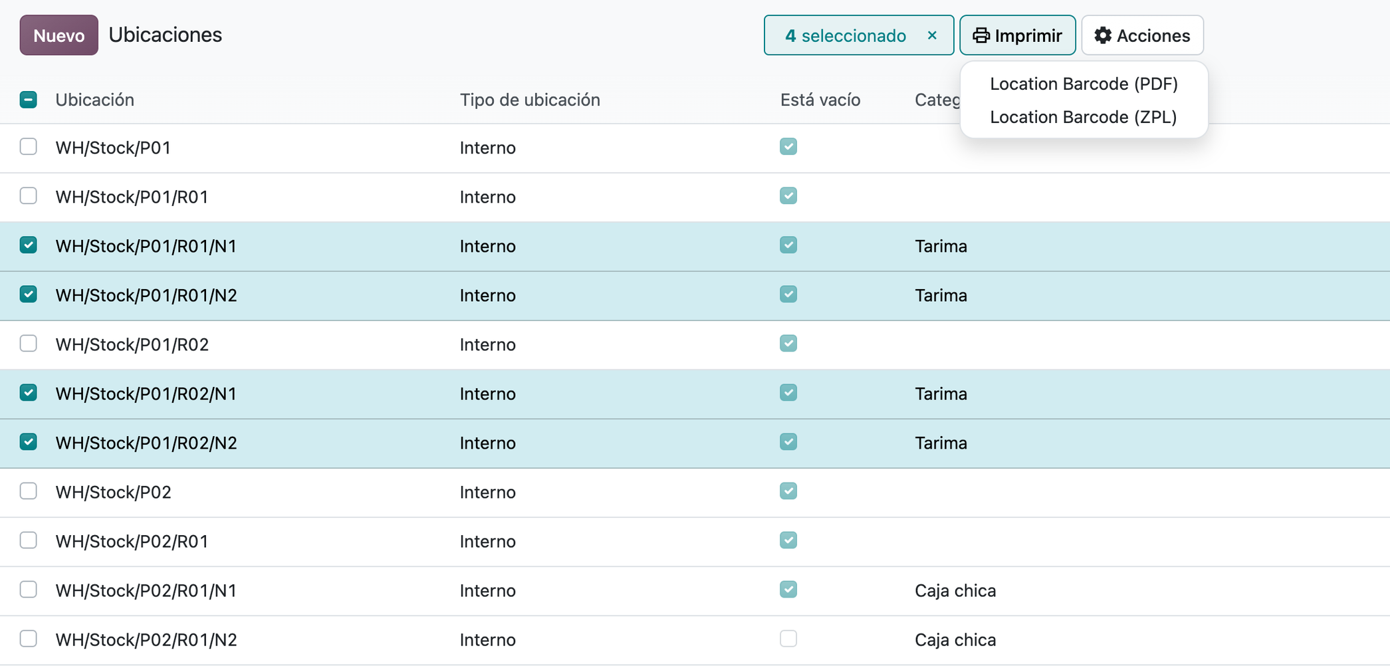Open the WH/Stock/P02/R01/N1 location name
The height and width of the screenshot is (668, 1390).
click(146, 590)
